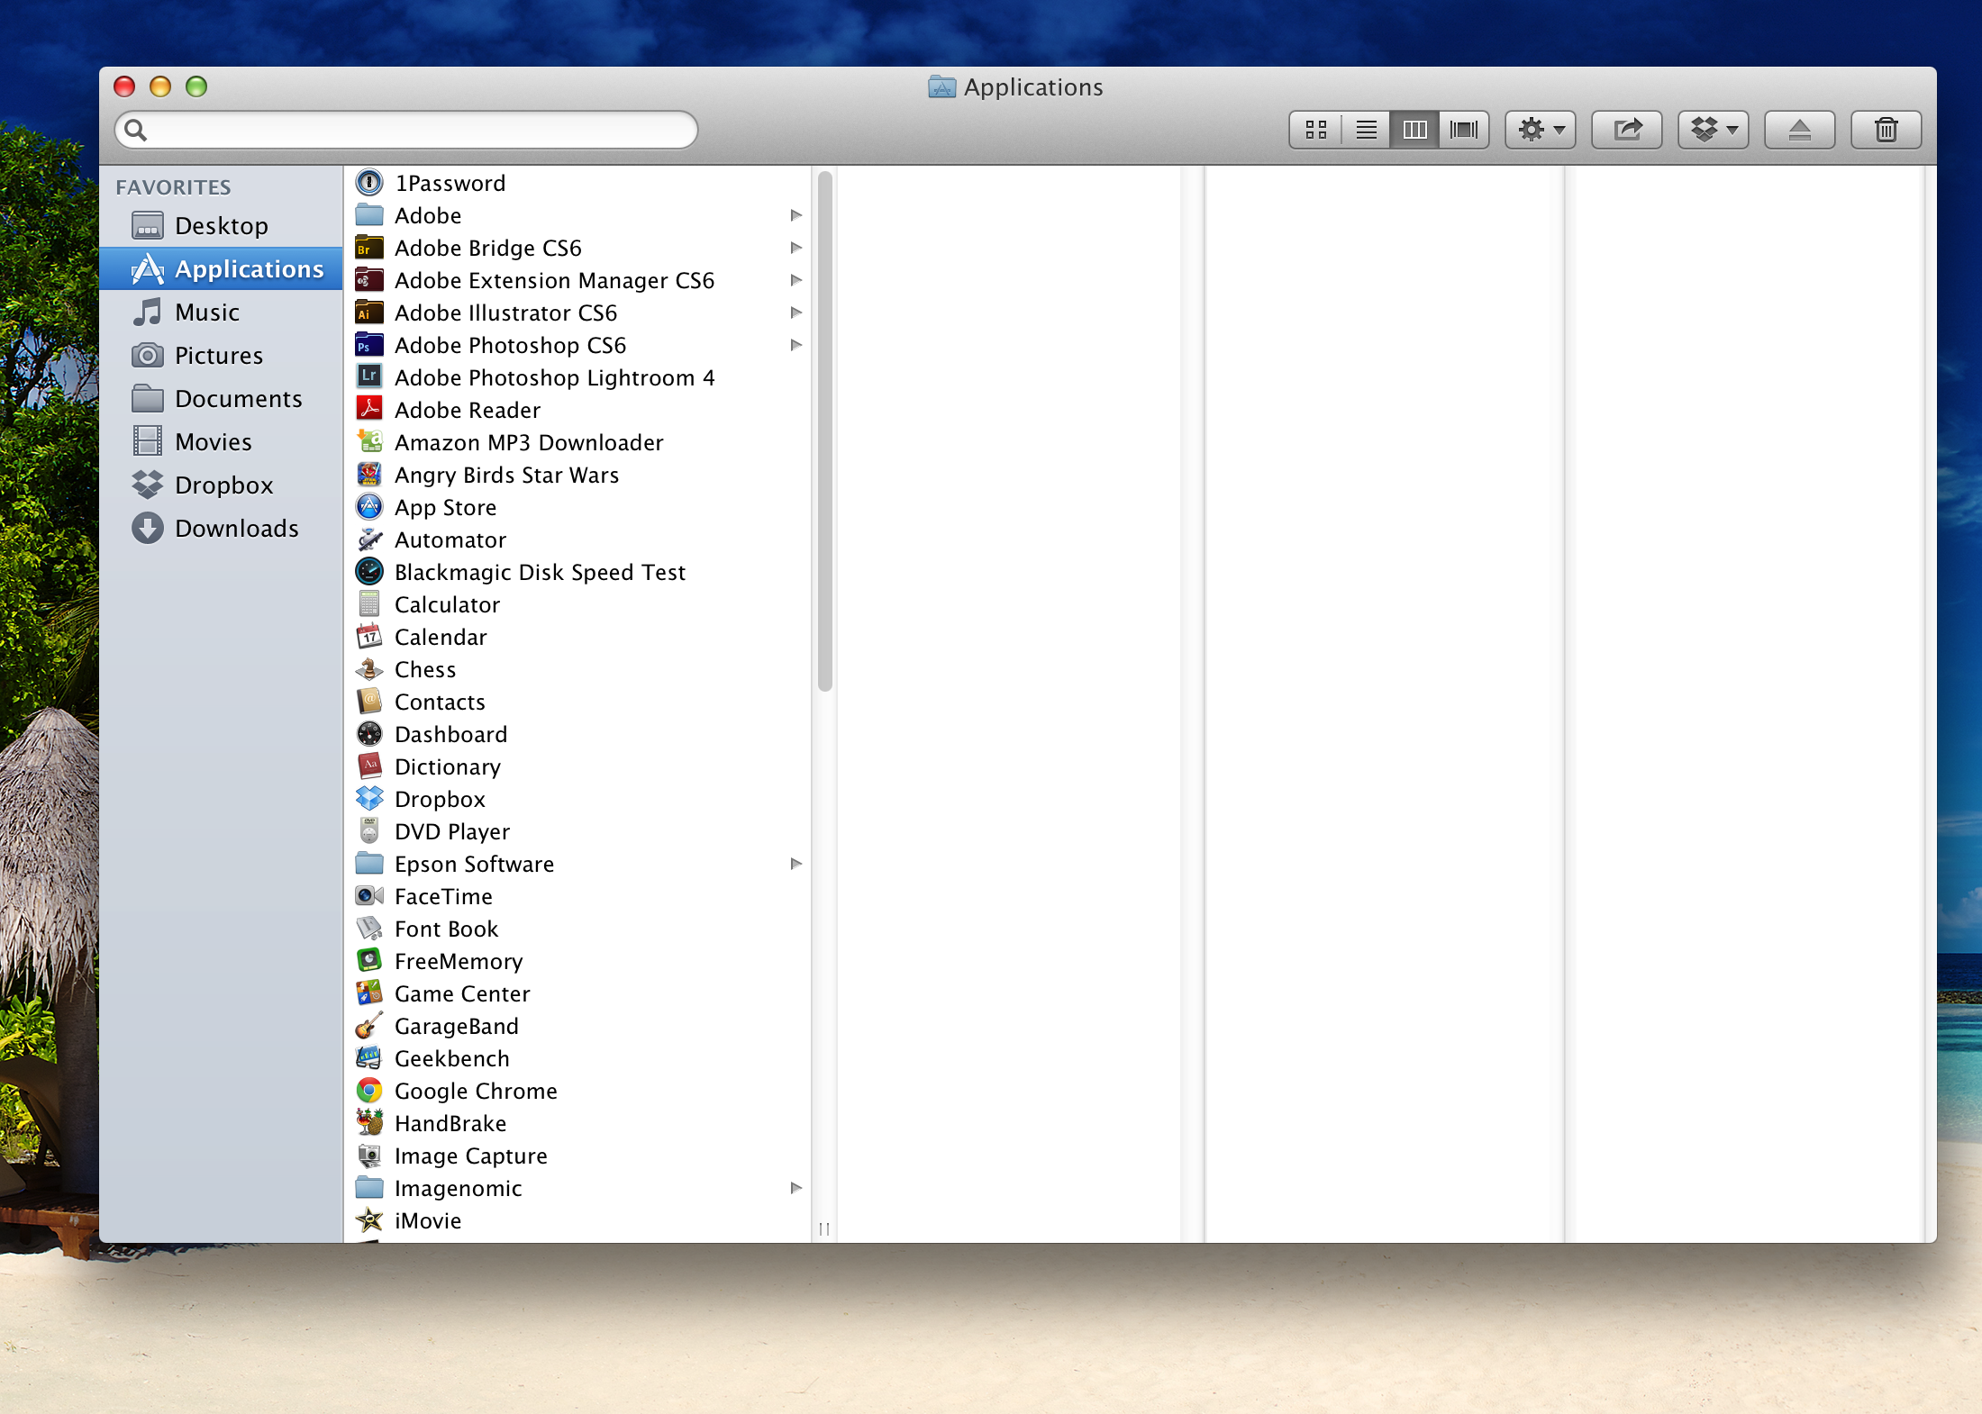This screenshot has height=1414, width=1982.
Task: Select the App Store icon
Action: coord(369,506)
